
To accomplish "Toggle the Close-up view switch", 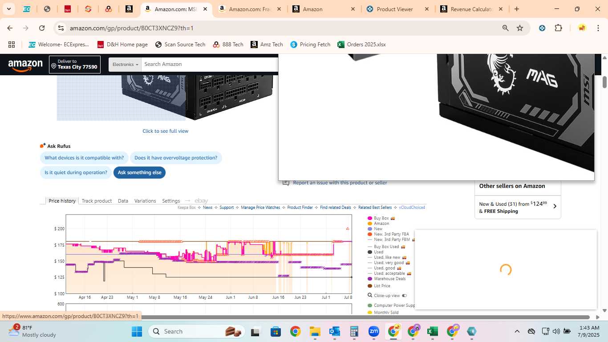I will pos(404,296).
